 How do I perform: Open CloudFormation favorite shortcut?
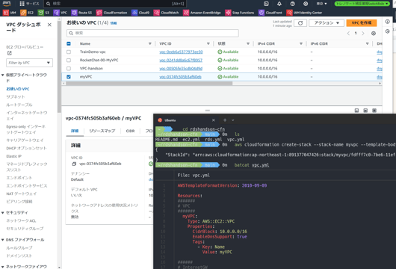coord(112,13)
